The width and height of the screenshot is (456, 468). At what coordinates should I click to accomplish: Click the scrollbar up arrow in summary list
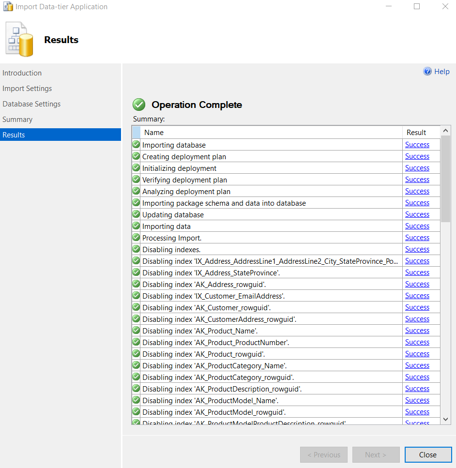click(x=446, y=132)
